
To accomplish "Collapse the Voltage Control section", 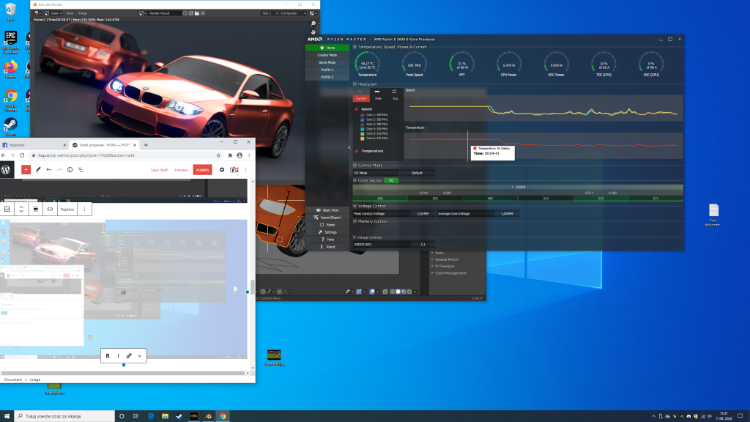I will pyautogui.click(x=355, y=206).
